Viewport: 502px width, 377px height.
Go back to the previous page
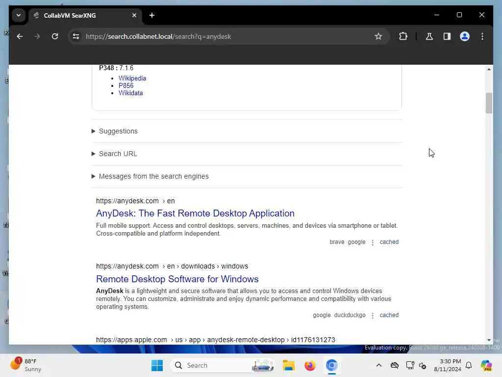(20, 36)
